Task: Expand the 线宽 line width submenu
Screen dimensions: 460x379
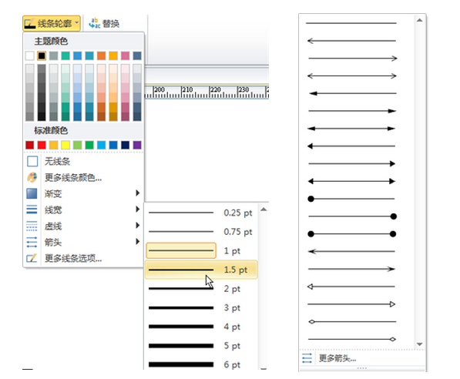Action: (83, 210)
